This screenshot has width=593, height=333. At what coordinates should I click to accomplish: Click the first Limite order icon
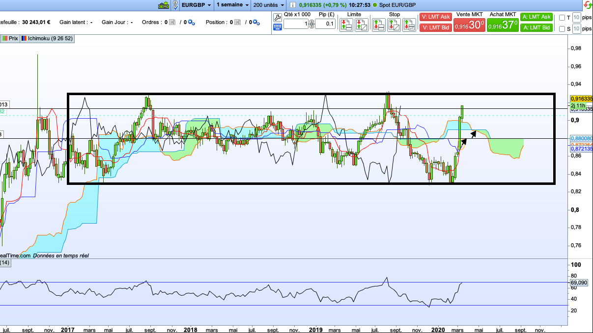(x=346, y=25)
